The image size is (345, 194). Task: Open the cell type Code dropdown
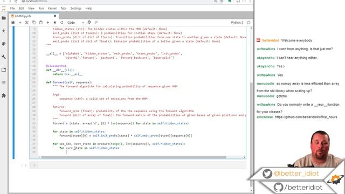75,23
